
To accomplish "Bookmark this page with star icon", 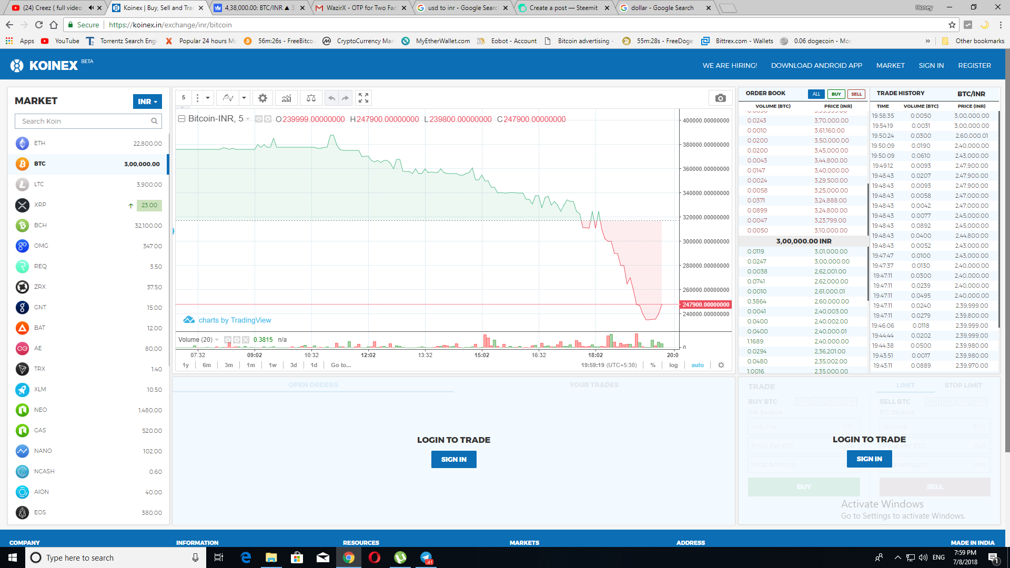I will click(x=952, y=25).
